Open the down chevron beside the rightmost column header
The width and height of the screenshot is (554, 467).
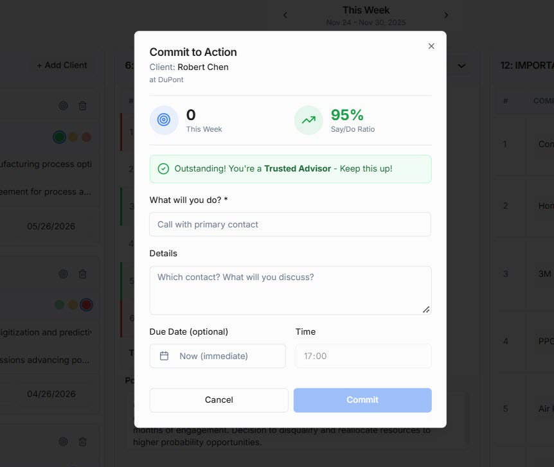click(461, 66)
